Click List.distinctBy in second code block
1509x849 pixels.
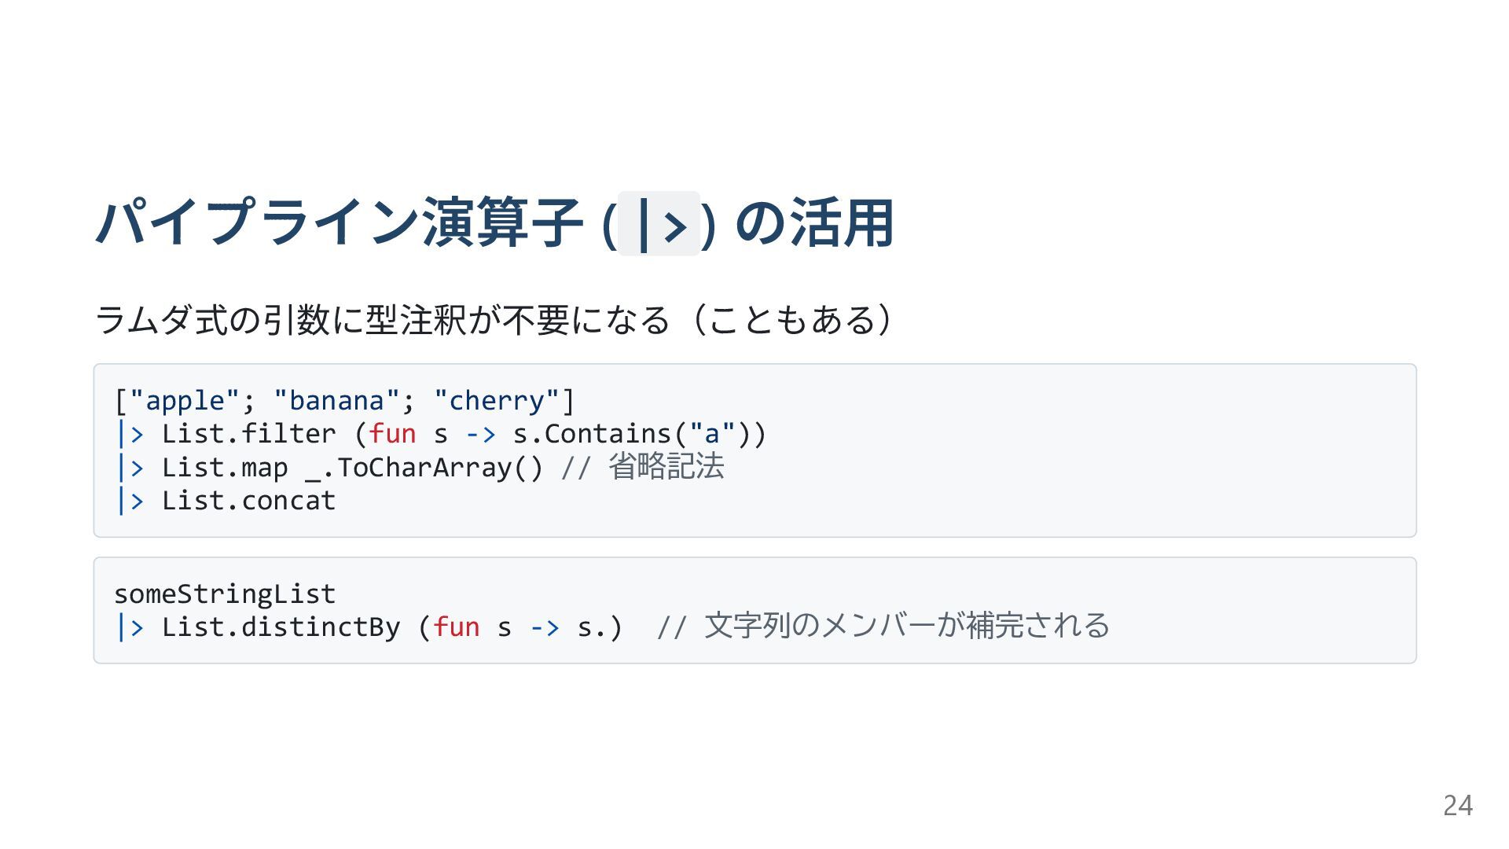pyautogui.click(x=281, y=627)
